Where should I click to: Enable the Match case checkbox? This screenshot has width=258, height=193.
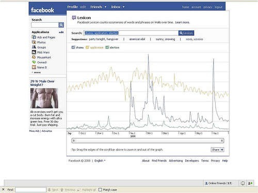pos(100,190)
